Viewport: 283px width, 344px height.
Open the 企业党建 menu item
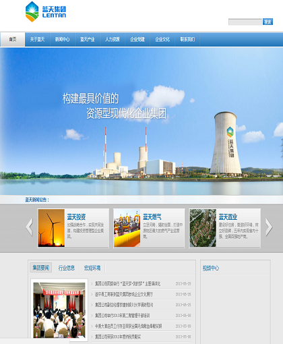[x=137, y=40]
